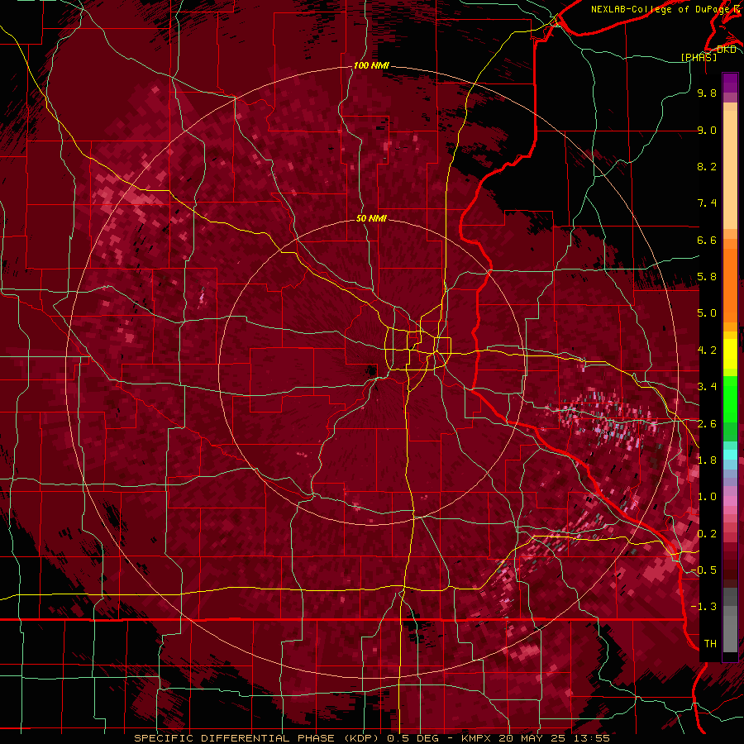The height and width of the screenshot is (744, 744).
Task: Click the 5.8 value on the color scale
Action: coord(707,277)
